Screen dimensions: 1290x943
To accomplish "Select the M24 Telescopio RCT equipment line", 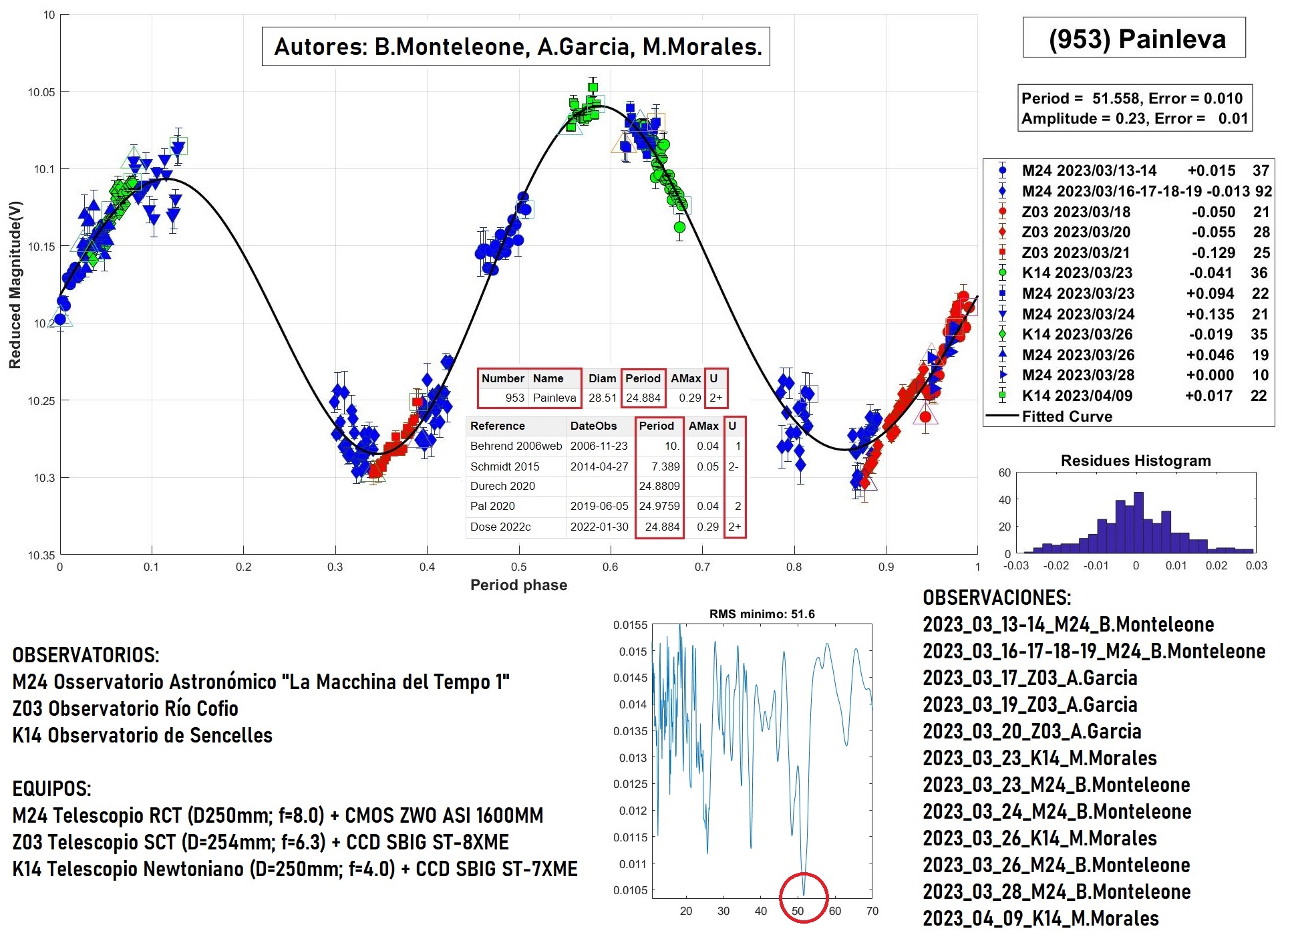I will [277, 815].
